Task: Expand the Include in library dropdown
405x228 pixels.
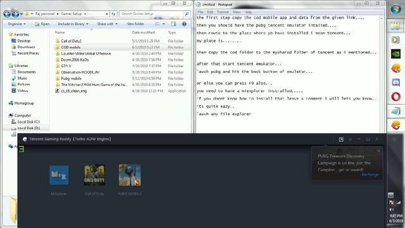Action: (73, 24)
